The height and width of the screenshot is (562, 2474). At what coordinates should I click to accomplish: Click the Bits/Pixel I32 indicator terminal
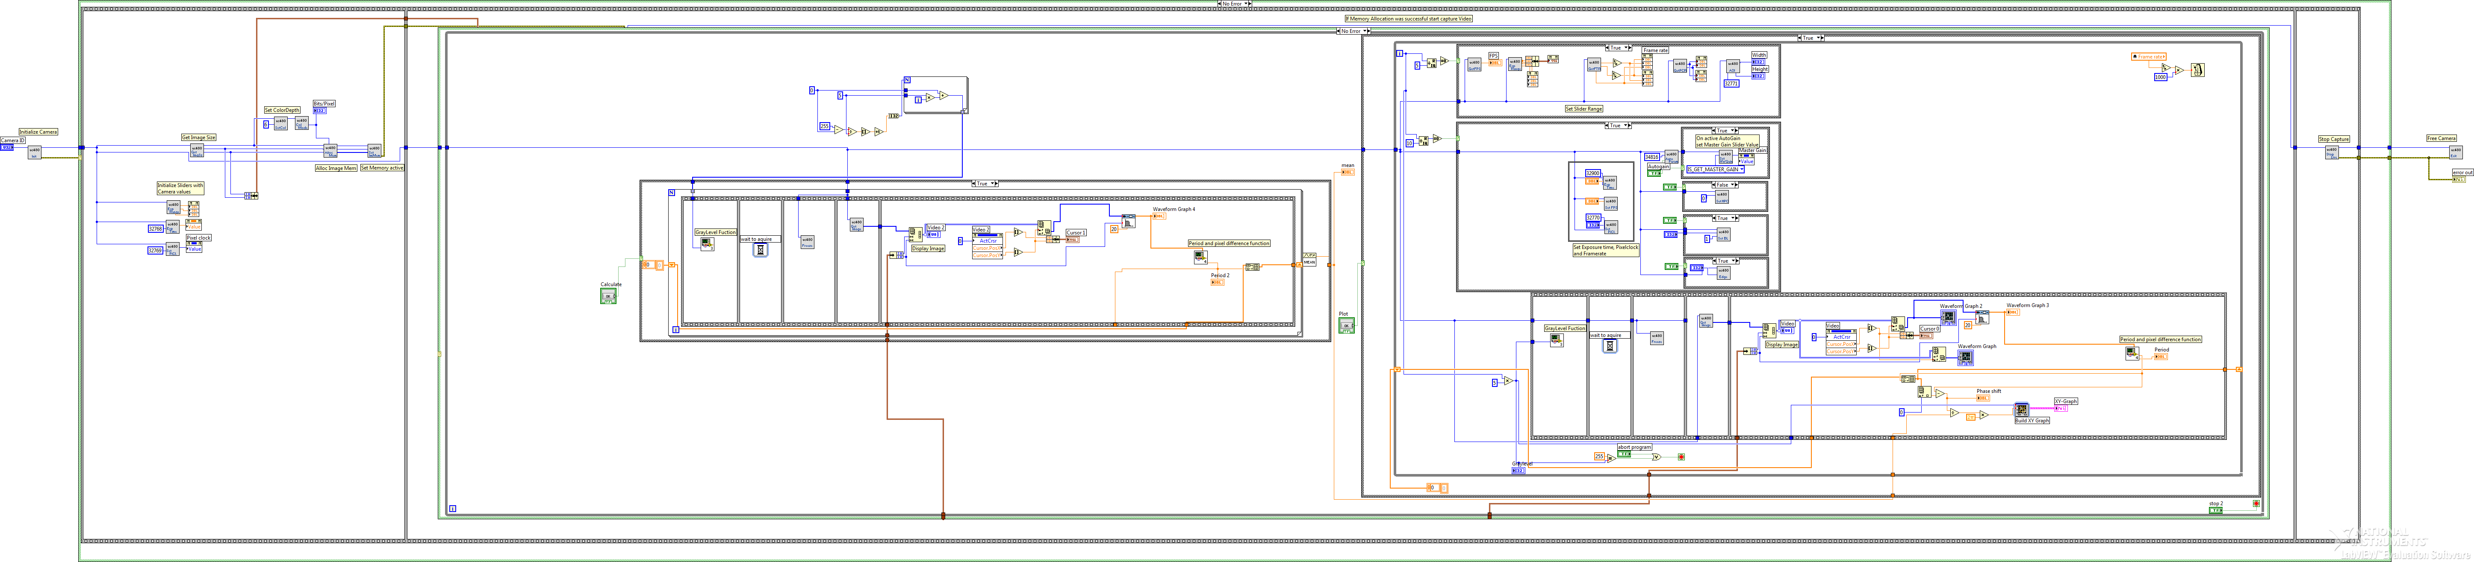tap(320, 110)
